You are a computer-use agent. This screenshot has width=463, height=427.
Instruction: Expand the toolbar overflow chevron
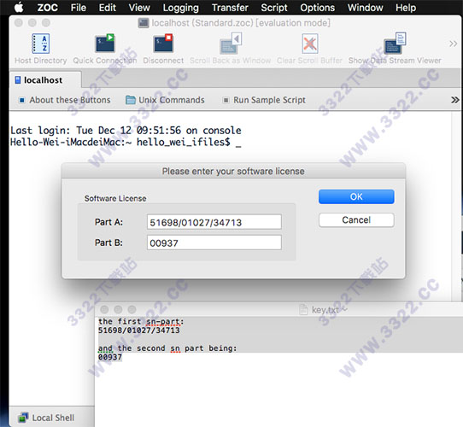point(454,44)
